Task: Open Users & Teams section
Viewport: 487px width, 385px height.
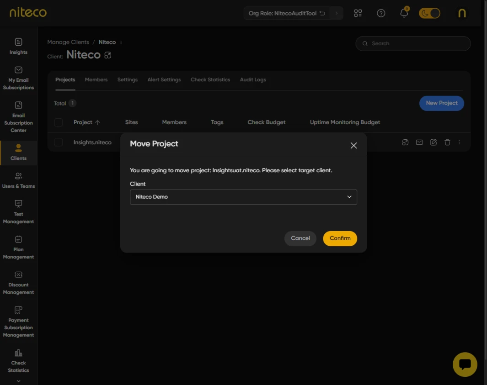Action: click(x=18, y=180)
